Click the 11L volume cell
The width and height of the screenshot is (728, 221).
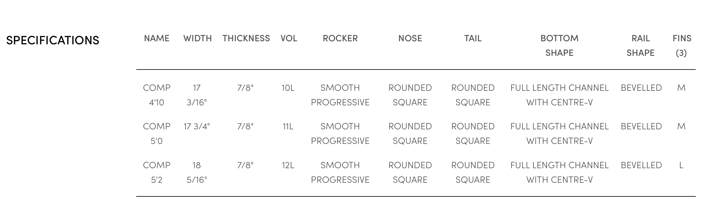click(288, 127)
